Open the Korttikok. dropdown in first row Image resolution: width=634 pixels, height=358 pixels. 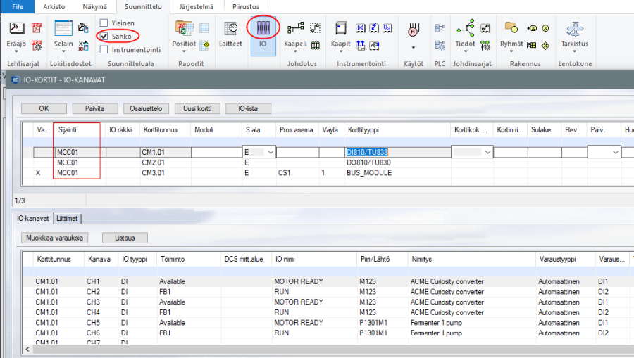pyautogui.click(x=486, y=152)
